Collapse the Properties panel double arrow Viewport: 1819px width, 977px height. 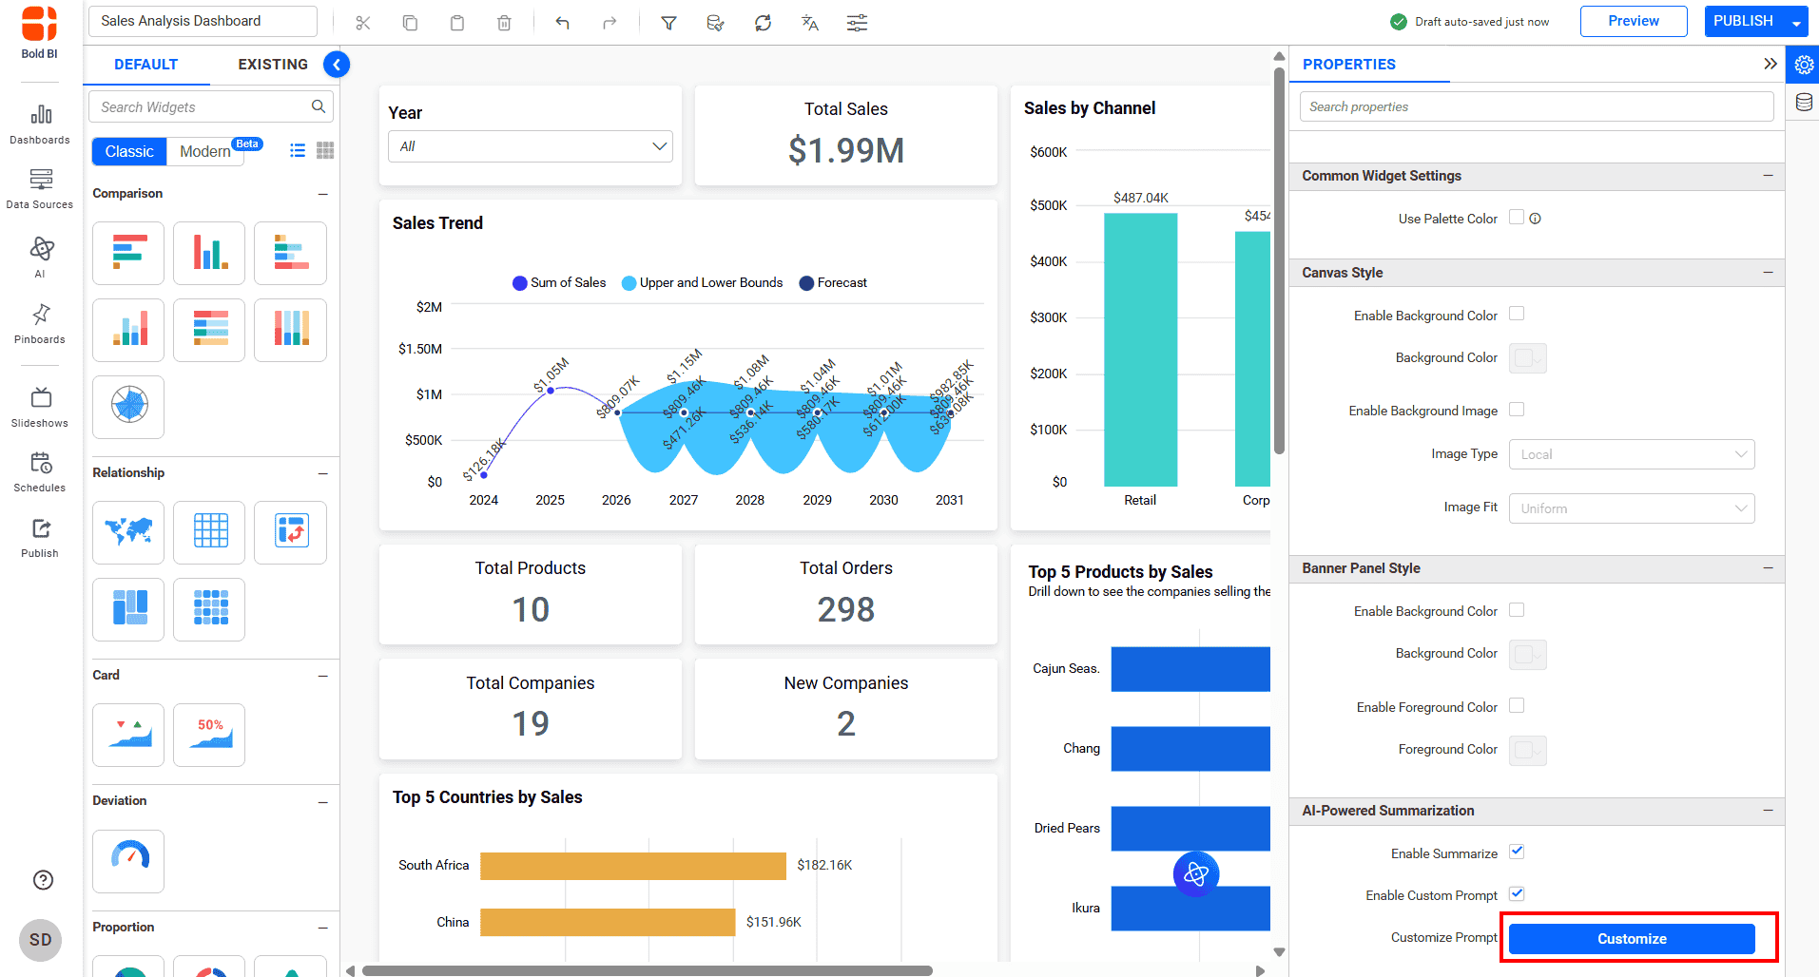1770,64
